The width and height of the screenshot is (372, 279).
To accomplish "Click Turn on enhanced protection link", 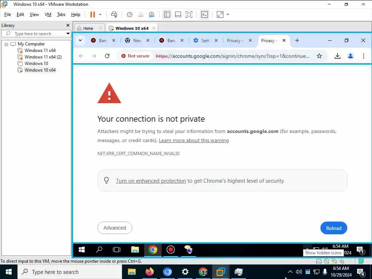I will coord(151,181).
